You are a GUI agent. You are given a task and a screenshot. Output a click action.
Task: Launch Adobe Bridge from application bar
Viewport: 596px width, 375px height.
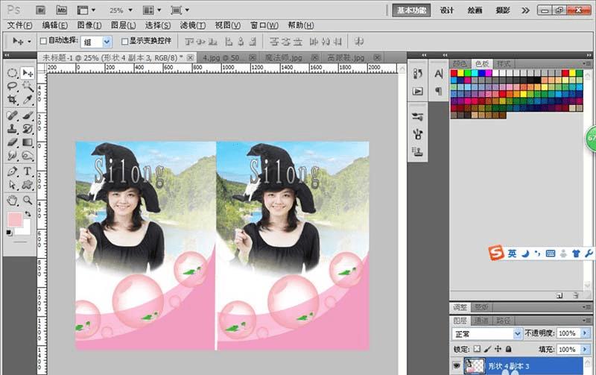[40, 10]
